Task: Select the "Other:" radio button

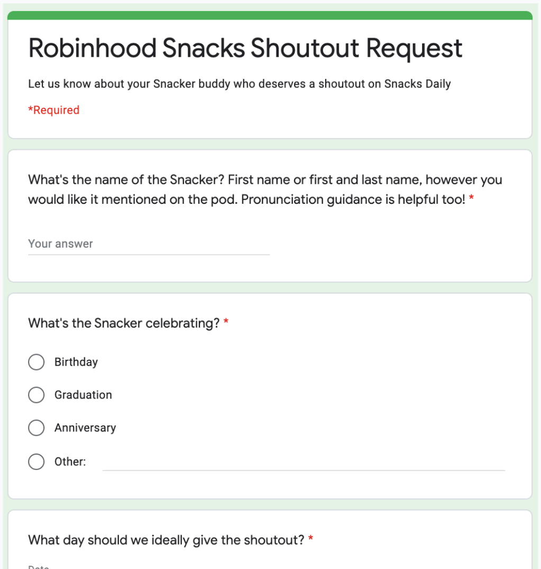Action: pos(36,462)
